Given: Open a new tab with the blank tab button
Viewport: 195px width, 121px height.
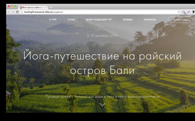Looking at the screenshot, I should [51, 8].
